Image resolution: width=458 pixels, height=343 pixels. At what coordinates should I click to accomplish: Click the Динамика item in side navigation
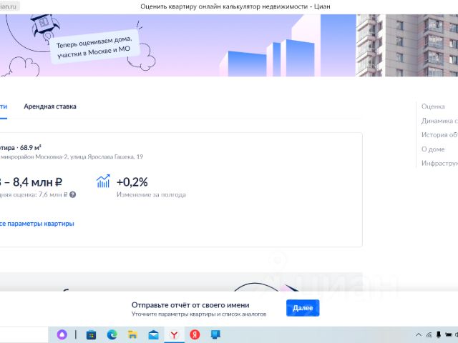[439, 121]
